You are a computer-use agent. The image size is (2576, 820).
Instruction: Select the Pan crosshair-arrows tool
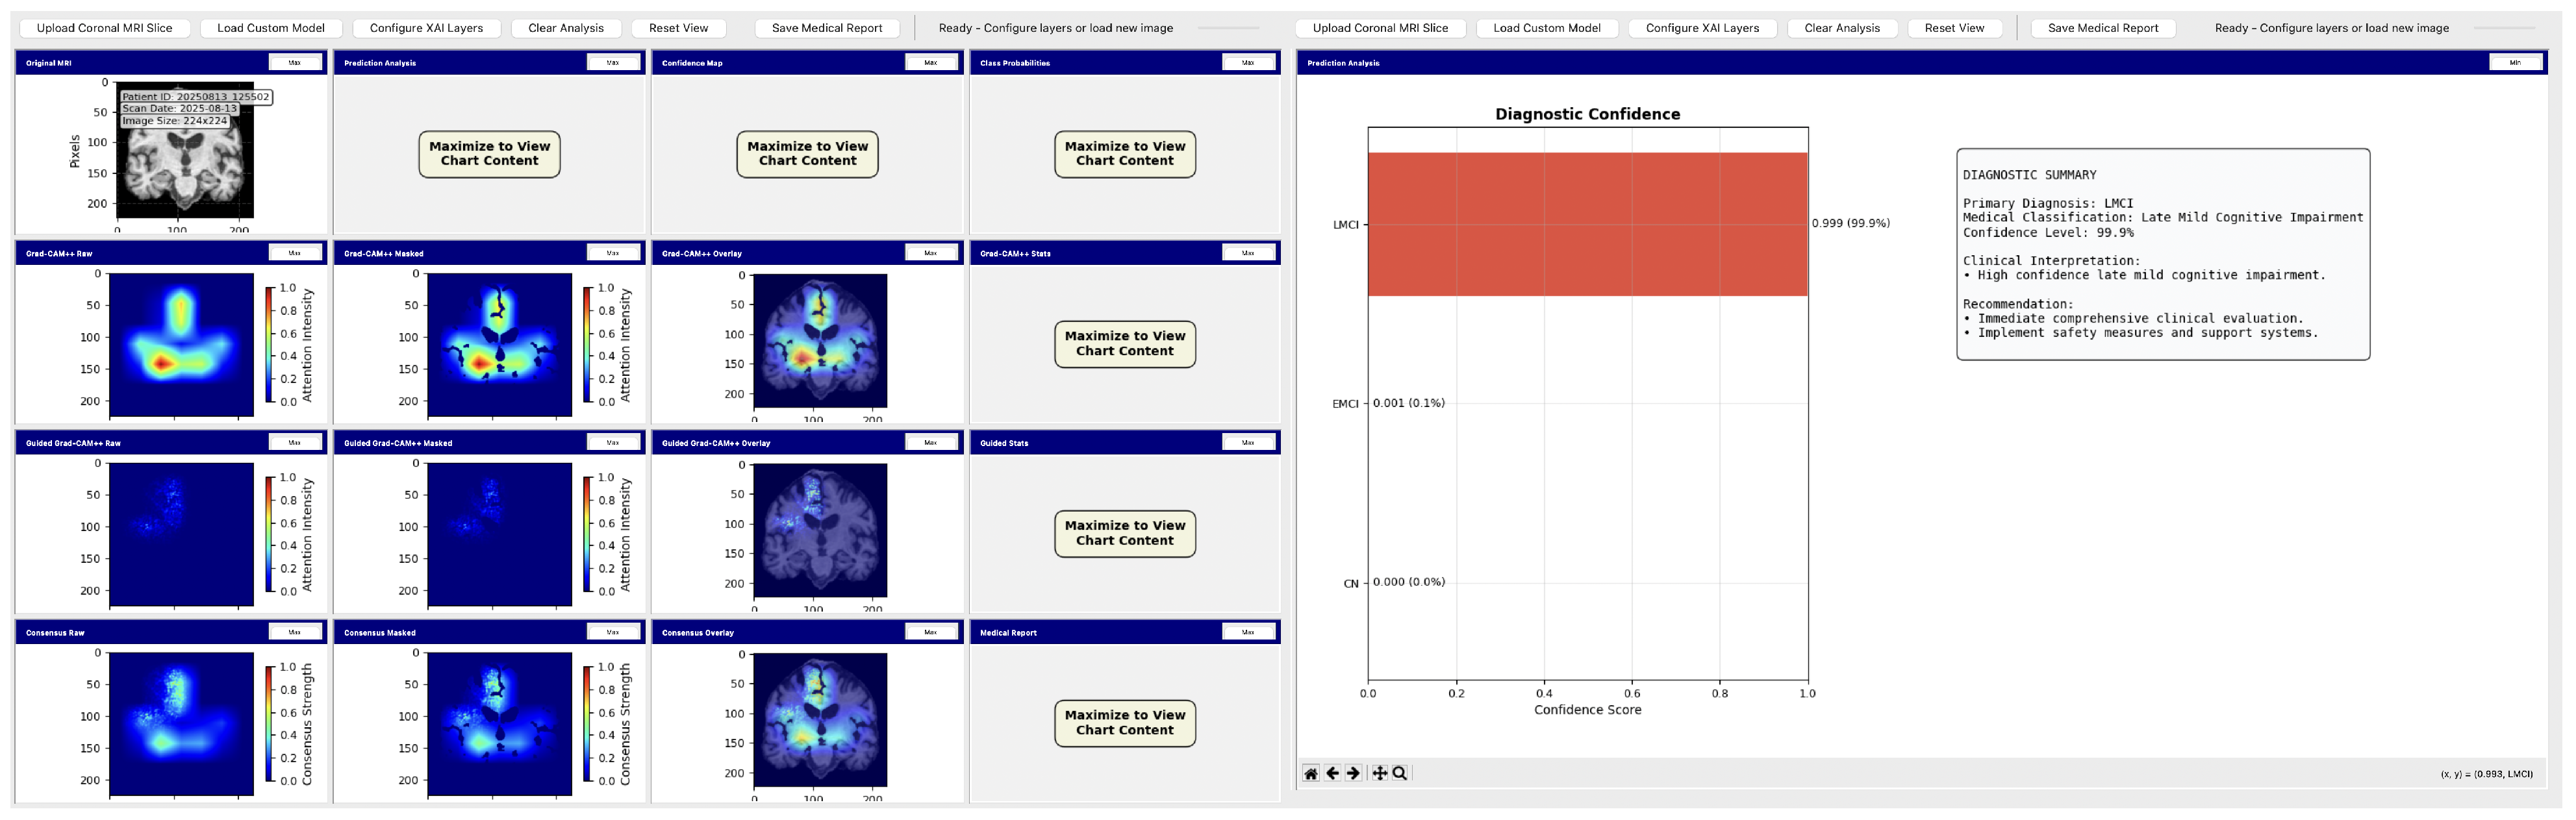point(1379,773)
